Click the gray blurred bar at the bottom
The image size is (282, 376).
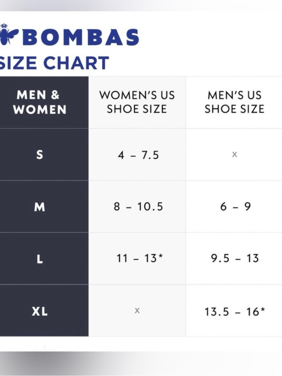[141, 364]
